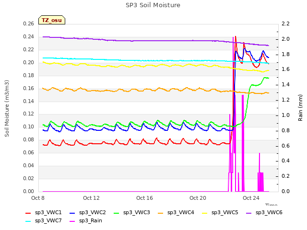The width and height of the screenshot is (307, 230).
Task: Click the 0.22 left axis value
Action: 29,50
